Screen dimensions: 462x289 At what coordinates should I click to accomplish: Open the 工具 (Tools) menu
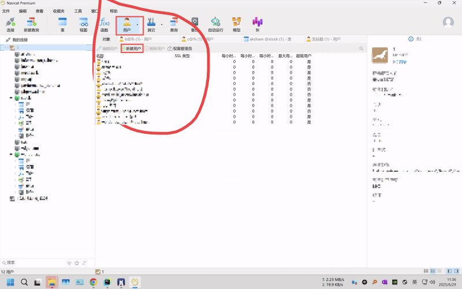[78, 11]
